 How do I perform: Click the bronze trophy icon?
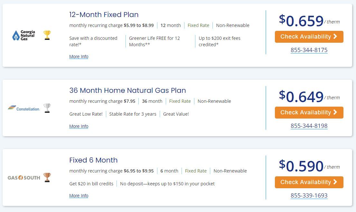[47, 177]
